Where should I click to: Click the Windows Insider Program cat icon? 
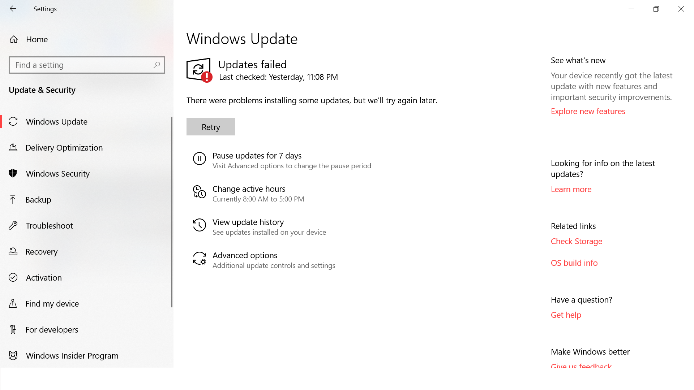(13, 356)
